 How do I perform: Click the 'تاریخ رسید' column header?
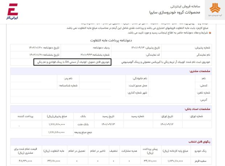coord(109,116)
